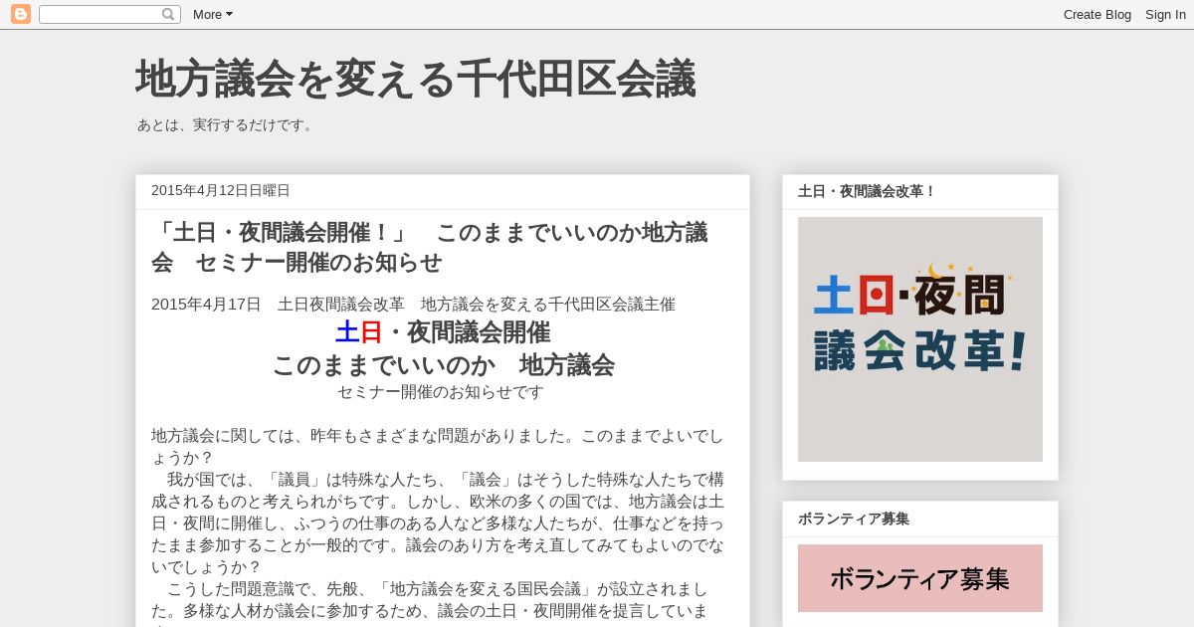Click the search magnifier icon in navbar
This screenshot has height=627, width=1194.
[168, 14]
